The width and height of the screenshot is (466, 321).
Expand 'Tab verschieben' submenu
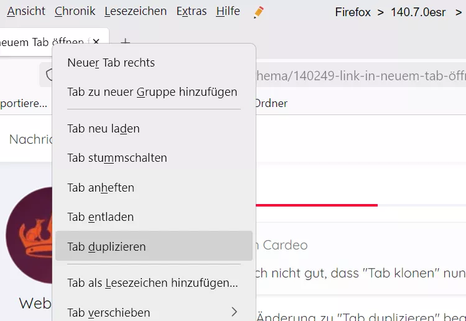154,312
